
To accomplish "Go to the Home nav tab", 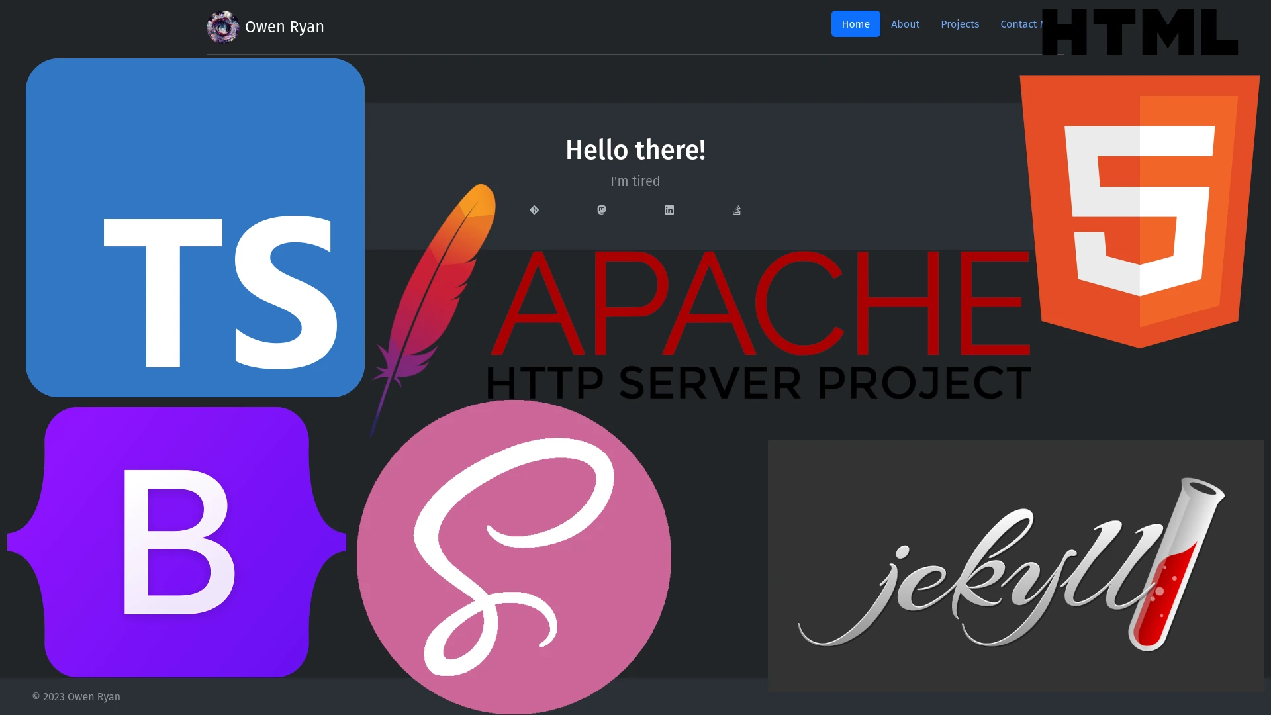I will [x=855, y=24].
